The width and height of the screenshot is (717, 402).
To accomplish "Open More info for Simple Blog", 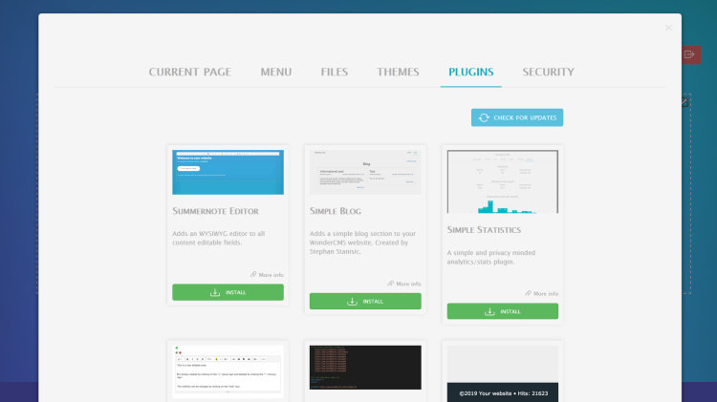I will tap(404, 284).
